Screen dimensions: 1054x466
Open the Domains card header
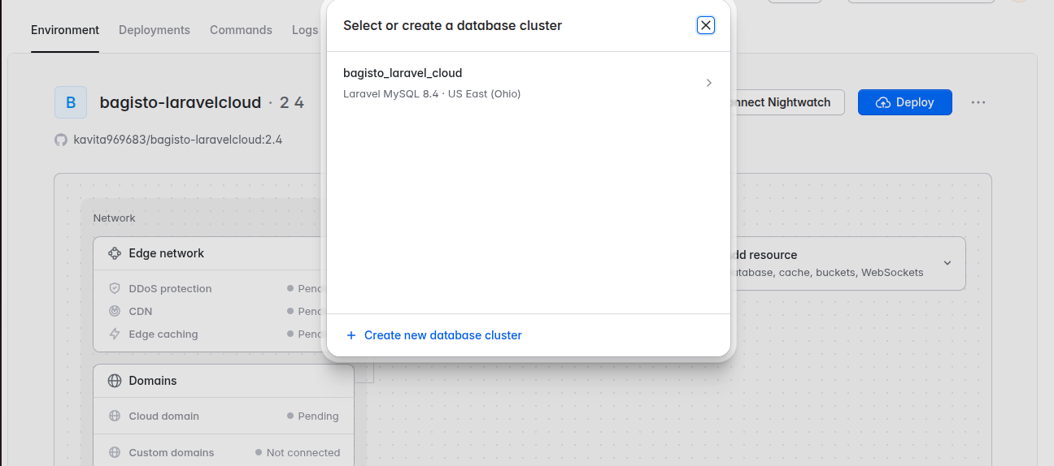click(224, 381)
